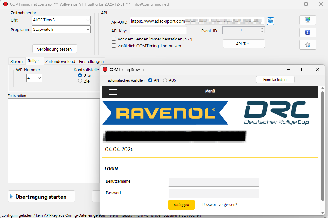Switch to the Slalom tab
Screen dimensions: 328x218
tap(16, 61)
